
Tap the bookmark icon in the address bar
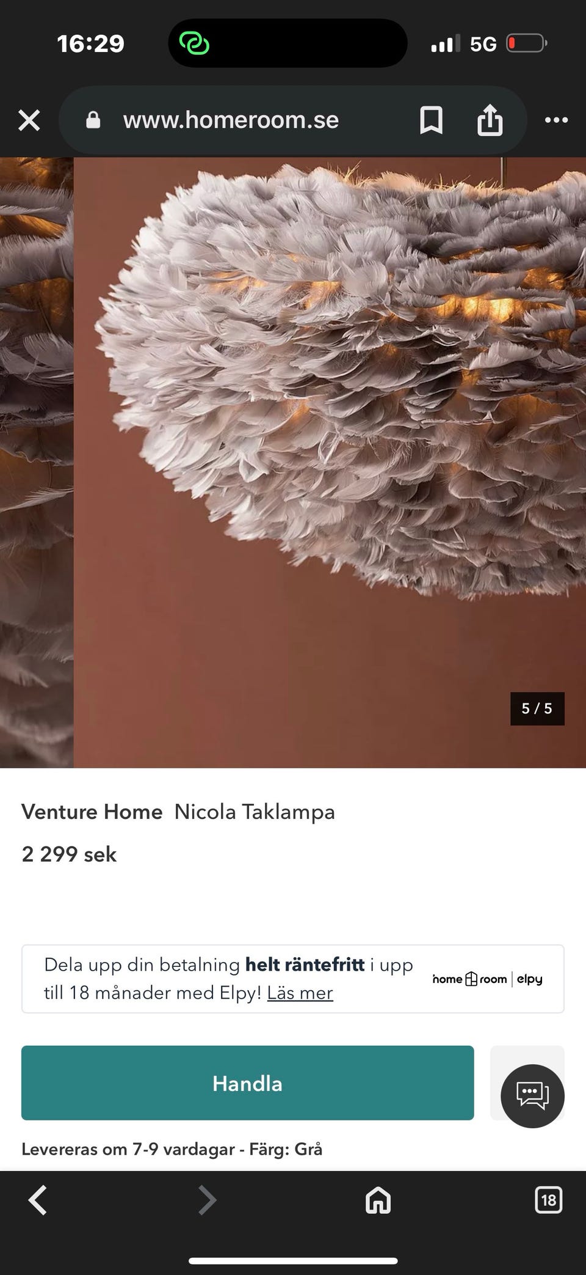coord(431,120)
